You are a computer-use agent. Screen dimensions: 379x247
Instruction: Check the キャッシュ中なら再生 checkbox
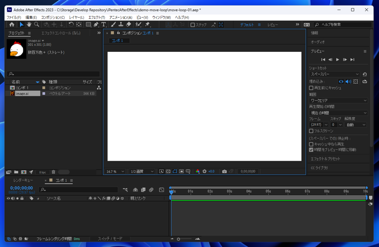coord(311,144)
